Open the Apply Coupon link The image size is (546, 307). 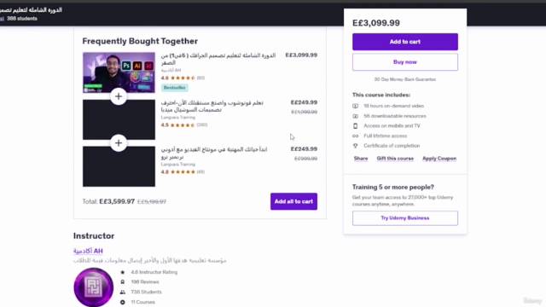[x=439, y=159]
